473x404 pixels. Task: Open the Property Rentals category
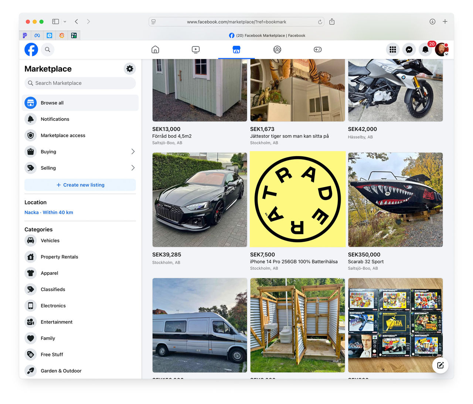pos(80,257)
